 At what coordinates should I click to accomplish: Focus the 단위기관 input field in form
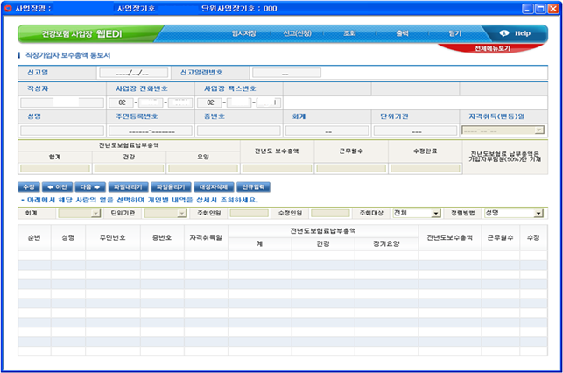pos(415,130)
